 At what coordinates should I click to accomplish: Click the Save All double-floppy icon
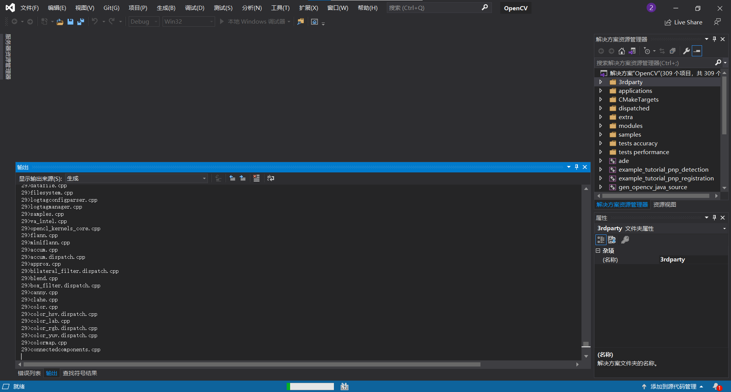point(81,22)
